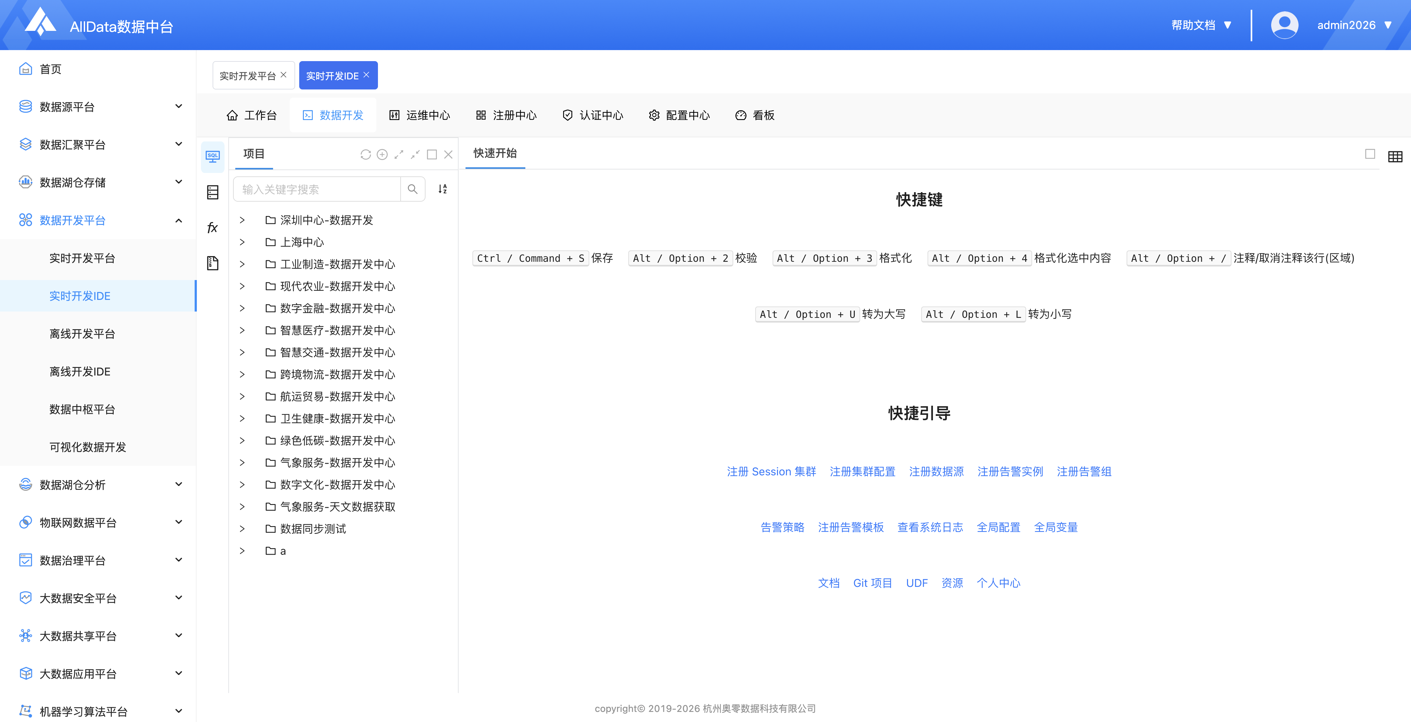1411x722 pixels.
Task: Select the 快速开始 tab
Action: click(x=495, y=153)
